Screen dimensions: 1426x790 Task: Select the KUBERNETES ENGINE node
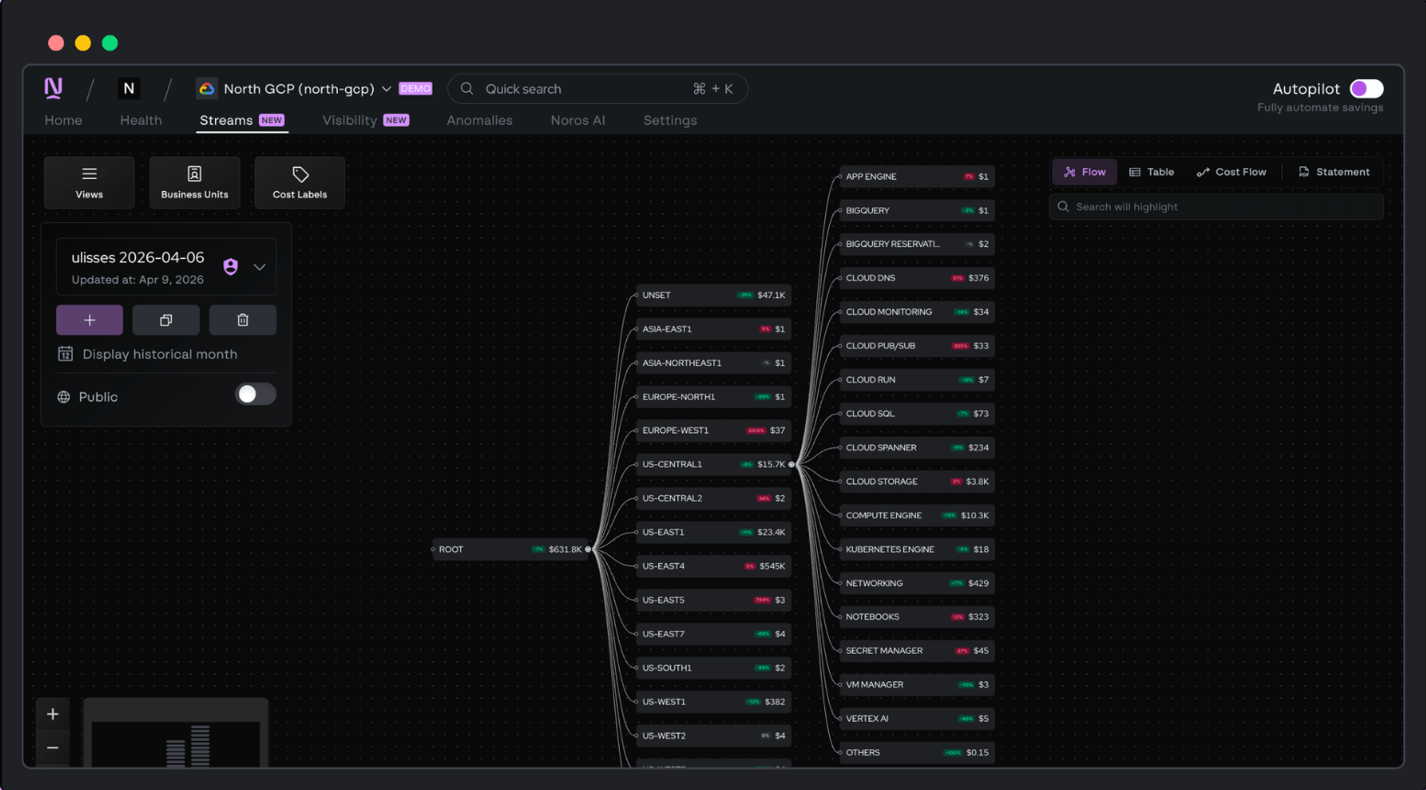pyautogui.click(x=917, y=549)
